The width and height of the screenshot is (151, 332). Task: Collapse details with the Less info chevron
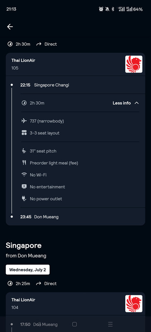click(x=136, y=103)
